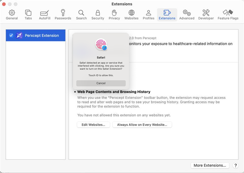Viewport: 244px width, 173px height.
Task: Uncheck the Perxcept Extension checkbox
Action: pyautogui.click(x=11, y=36)
